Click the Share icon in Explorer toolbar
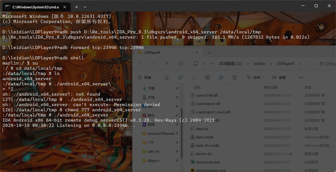The width and height of the screenshot is (336, 172). pos(221,77)
